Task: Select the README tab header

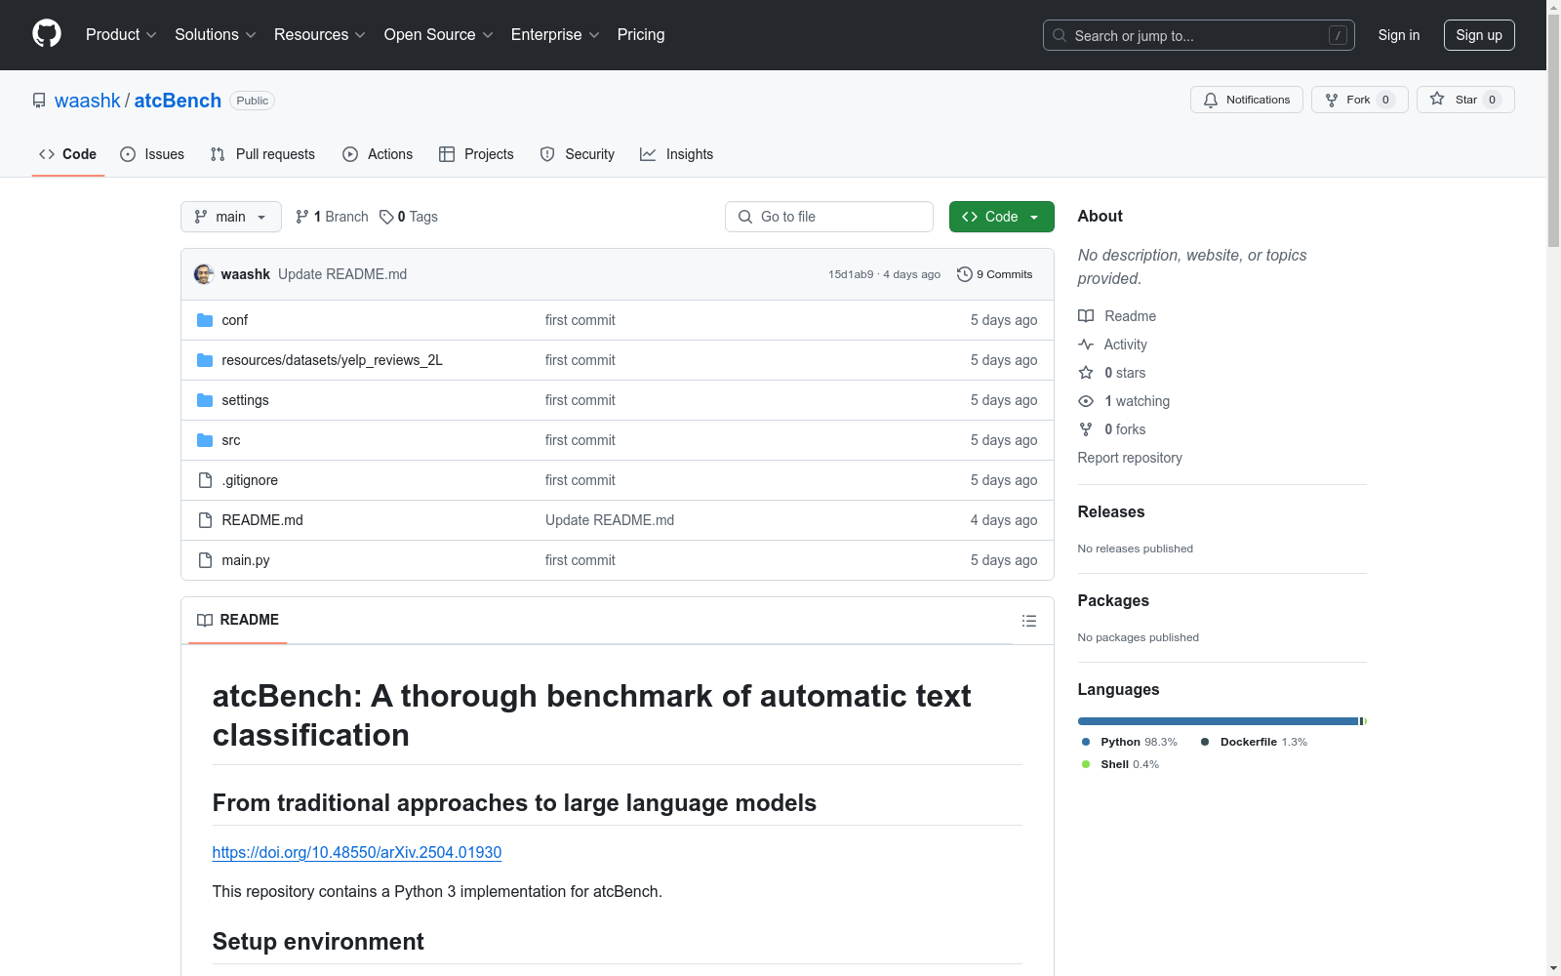Action: 238,620
